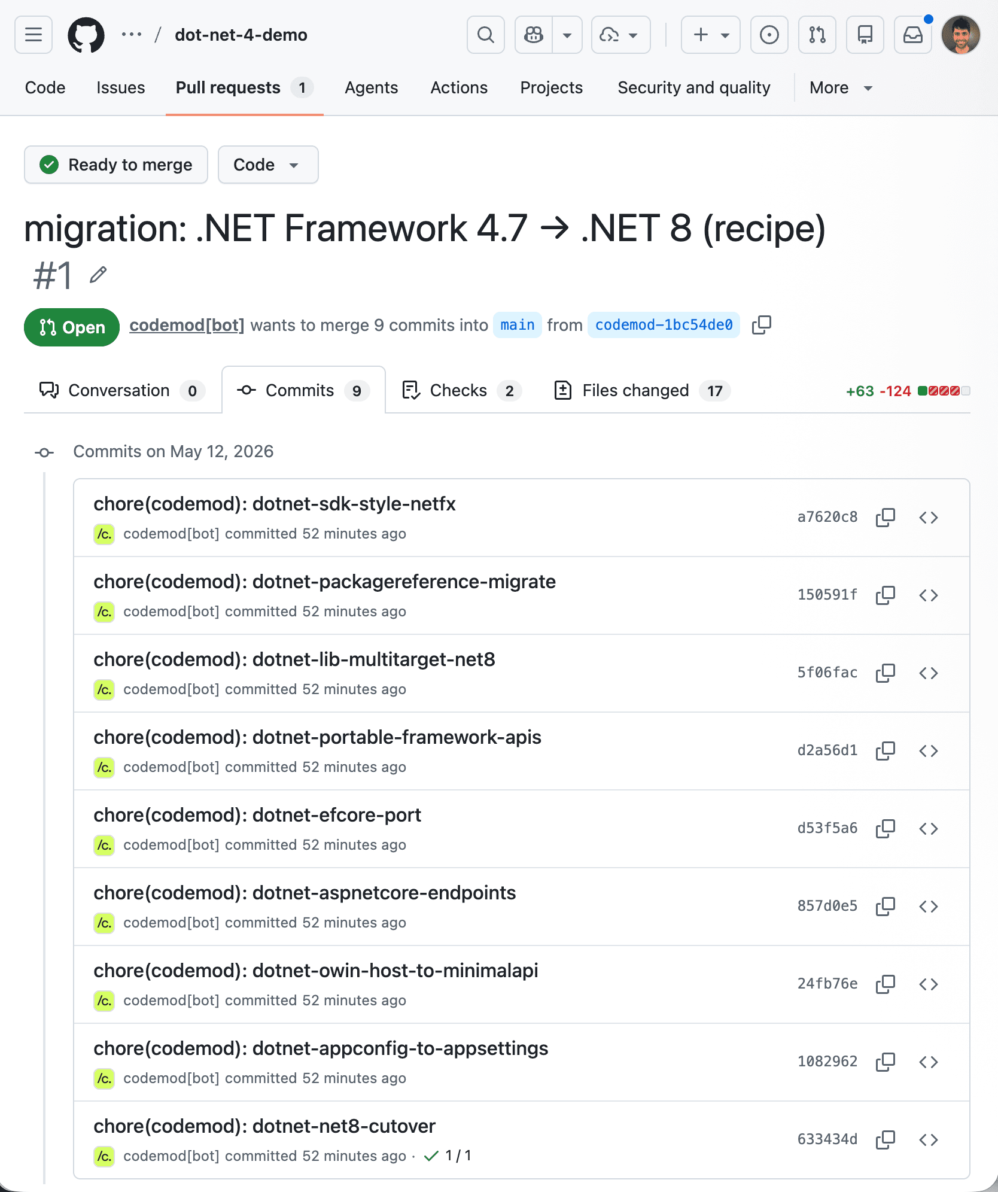Open commit dotnet-portable-framework-apis
998x1192 pixels.
coord(318,737)
